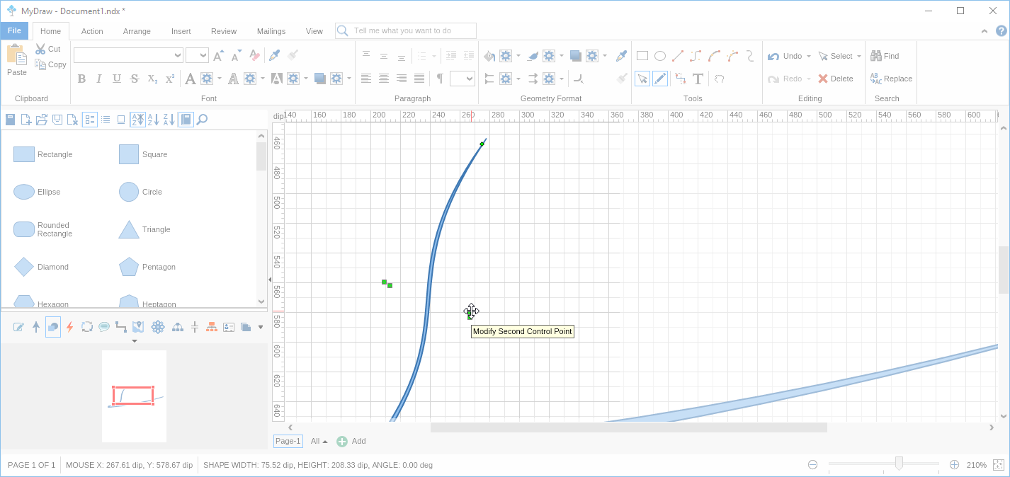Toggle Bold formatting
1010x477 pixels.
[x=81, y=79]
